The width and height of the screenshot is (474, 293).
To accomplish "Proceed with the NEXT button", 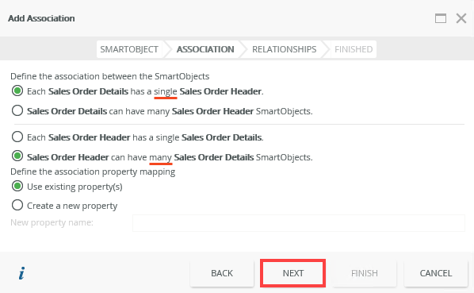I will [x=293, y=273].
